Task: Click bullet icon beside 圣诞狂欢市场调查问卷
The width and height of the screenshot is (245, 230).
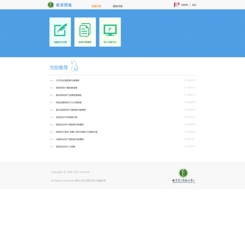Action: click(52, 117)
